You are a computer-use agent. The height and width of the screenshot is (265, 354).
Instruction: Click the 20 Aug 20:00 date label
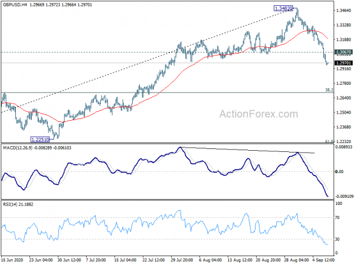[x=268, y=260]
